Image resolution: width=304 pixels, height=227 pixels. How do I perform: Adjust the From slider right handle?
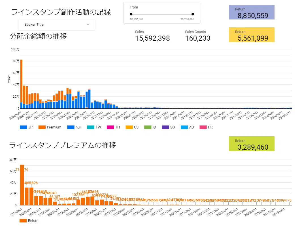click(193, 14)
